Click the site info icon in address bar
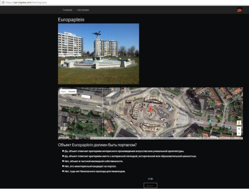The height and width of the screenshot is (189, 249). pos(3,2)
